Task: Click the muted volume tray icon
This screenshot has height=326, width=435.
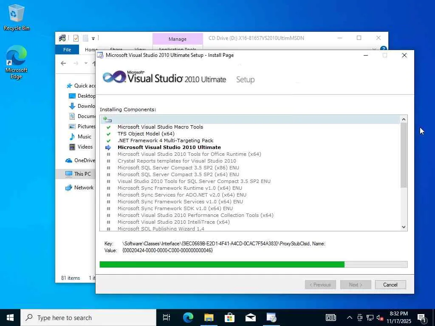Action: 380,318
